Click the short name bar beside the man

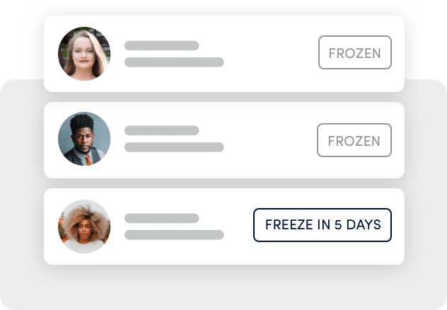(162, 130)
